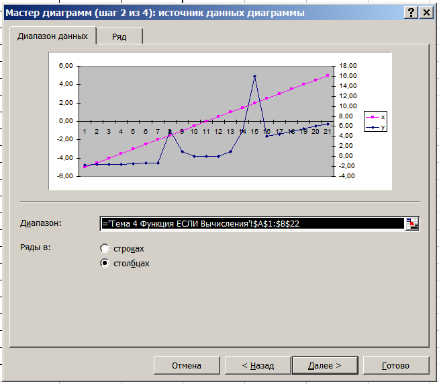The width and height of the screenshot is (439, 384).
Task: Click the collapse dialog range selector icon
Action: (412, 224)
